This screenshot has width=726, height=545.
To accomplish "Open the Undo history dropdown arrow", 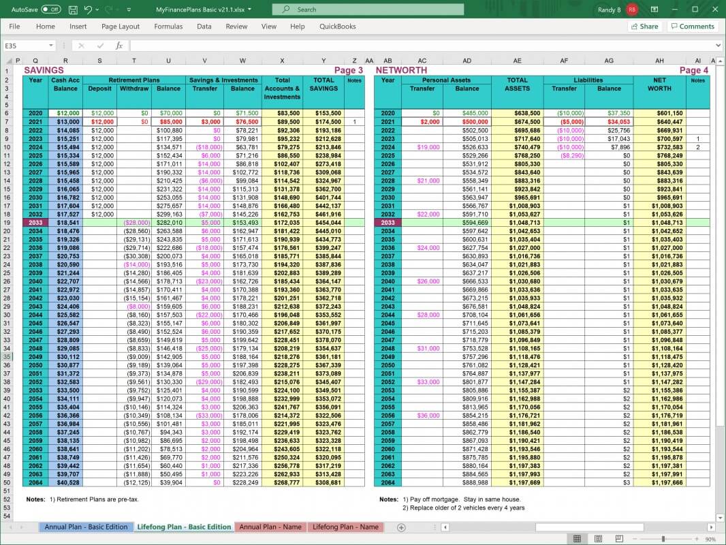I will click(x=96, y=10).
